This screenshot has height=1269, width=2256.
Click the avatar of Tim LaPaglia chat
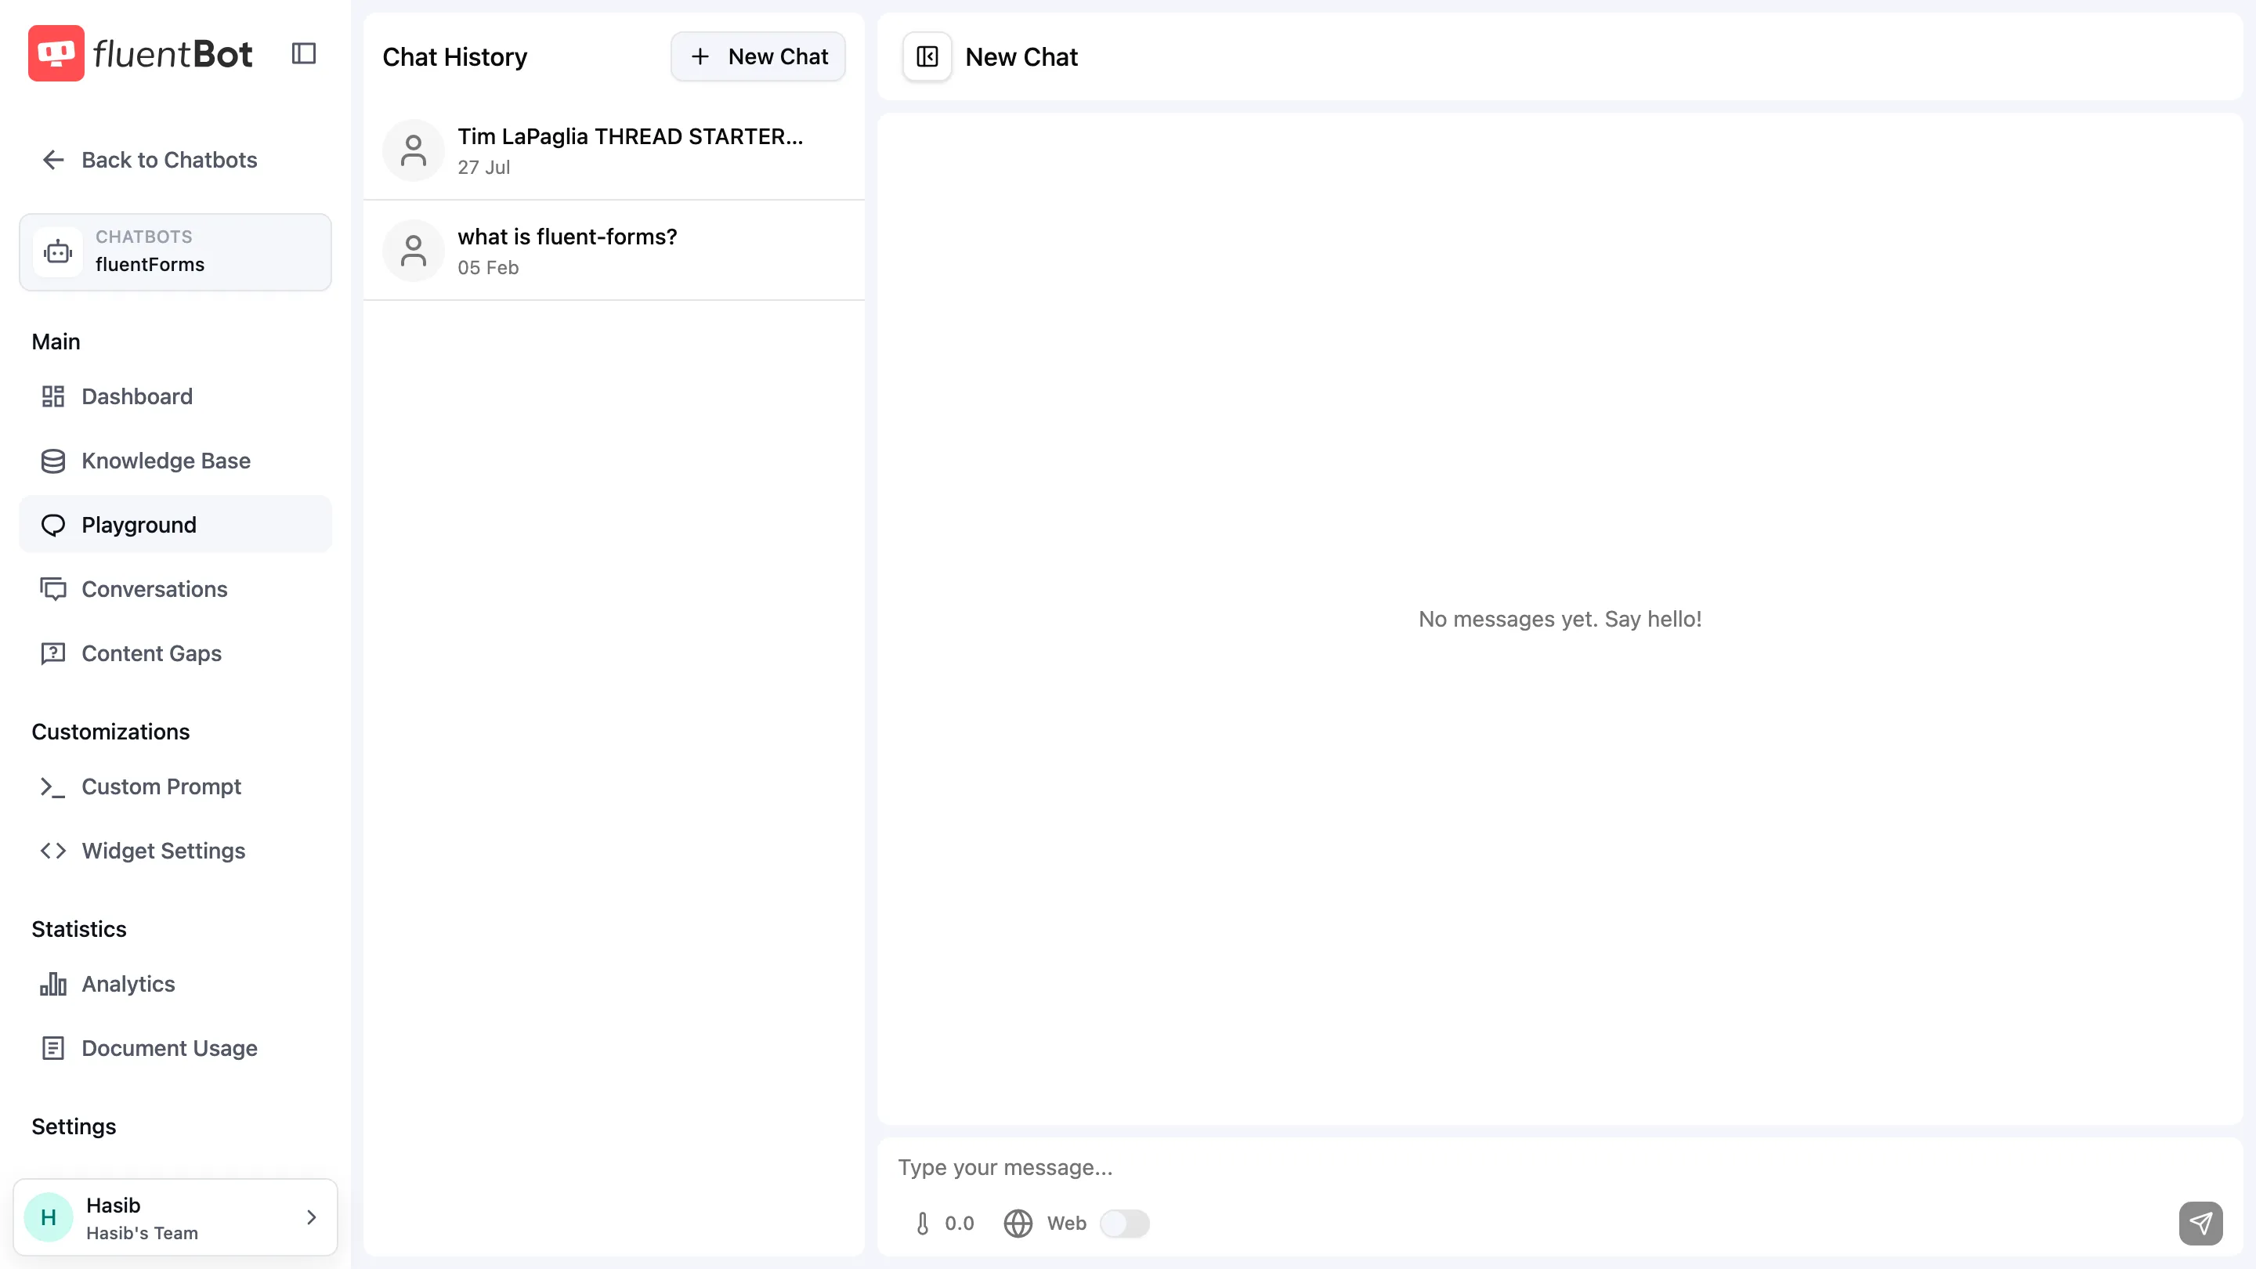click(x=414, y=150)
